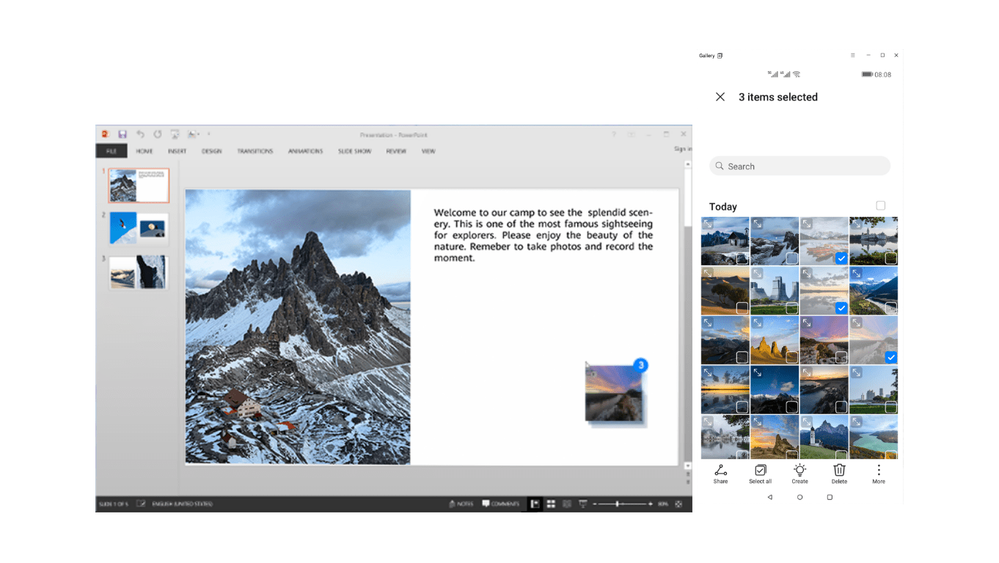The height and width of the screenshot is (563, 999).
Task: Select the first photo's checkbox in Gallery
Action: click(x=742, y=258)
